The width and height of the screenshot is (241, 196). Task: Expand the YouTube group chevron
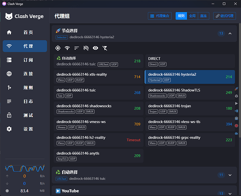[230, 194]
